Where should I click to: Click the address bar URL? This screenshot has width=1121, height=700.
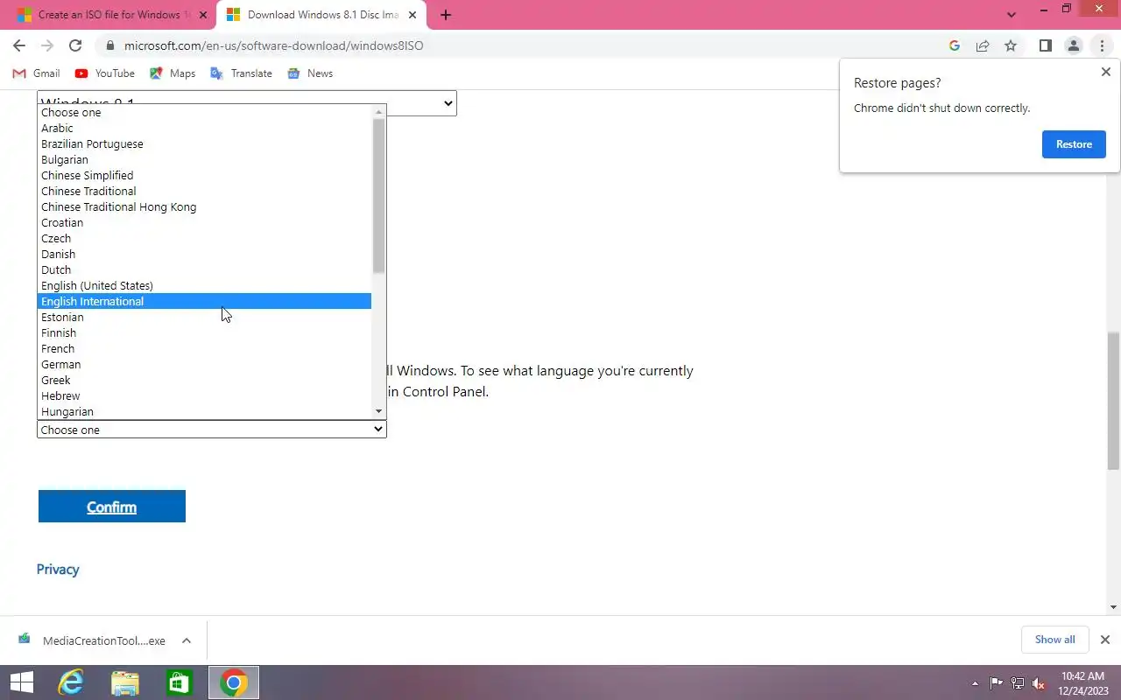[273, 45]
